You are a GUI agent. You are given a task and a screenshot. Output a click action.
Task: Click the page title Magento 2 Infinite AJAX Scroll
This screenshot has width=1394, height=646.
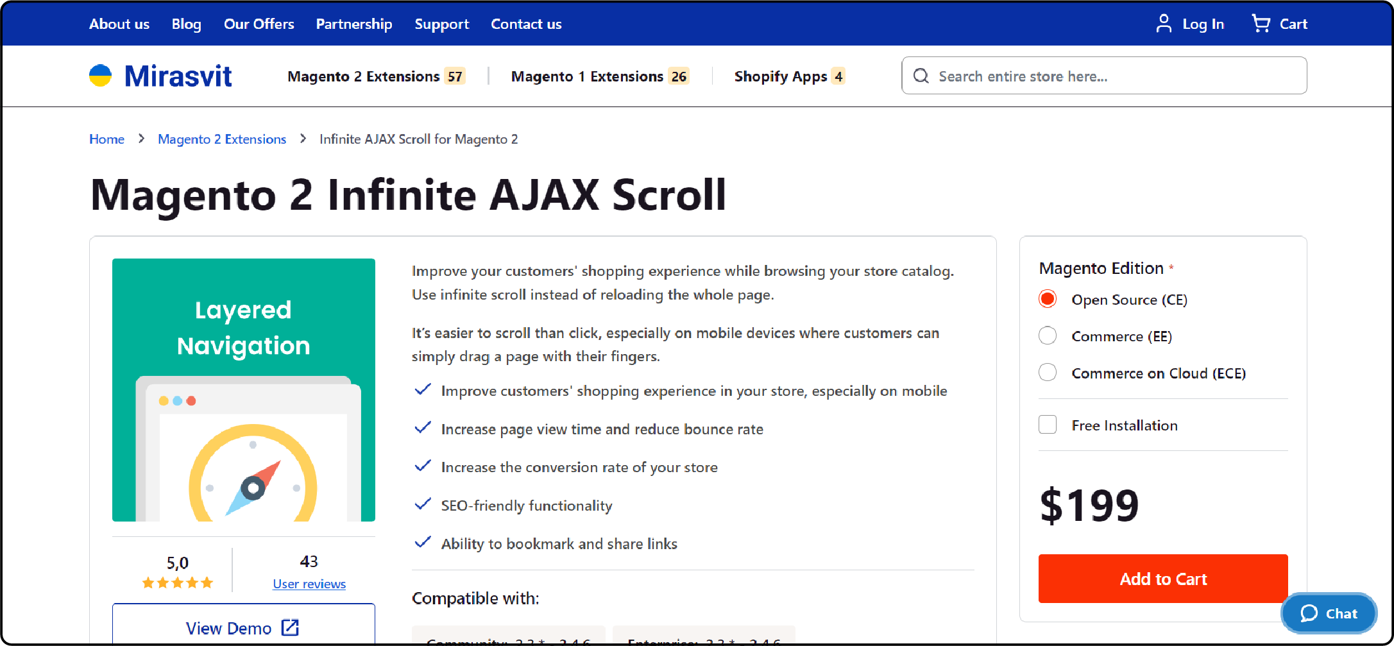coord(409,195)
